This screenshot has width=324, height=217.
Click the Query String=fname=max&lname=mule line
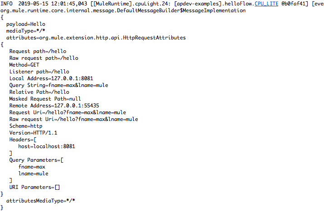tap(59, 85)
